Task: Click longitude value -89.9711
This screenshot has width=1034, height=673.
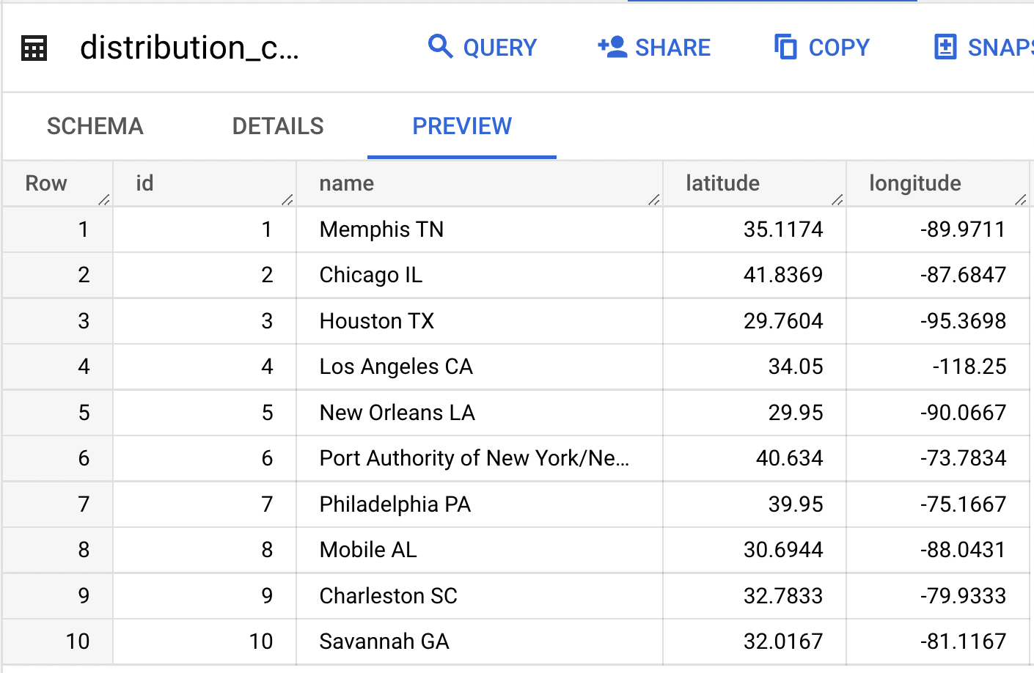Action: [963, 229]
